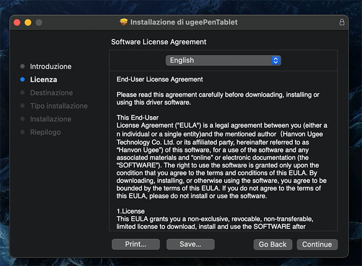Click the blue chevron arrows on language selector
Image resolution: width=362 pixels, height=266 pixels.
pos(276,60)
